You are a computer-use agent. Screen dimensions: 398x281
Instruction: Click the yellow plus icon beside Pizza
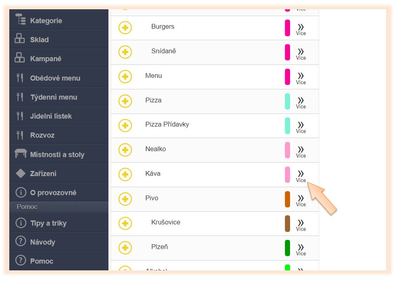coord(125,101)
